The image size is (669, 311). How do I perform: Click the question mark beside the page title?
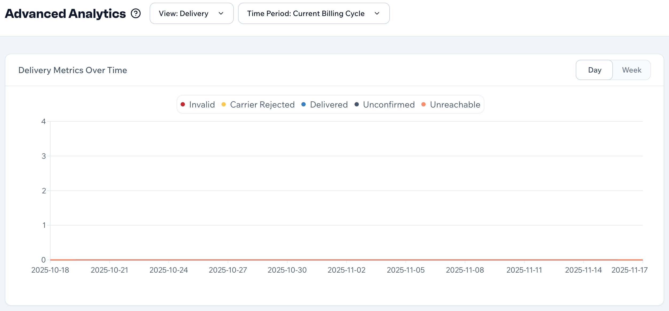[x=136, y=13]
